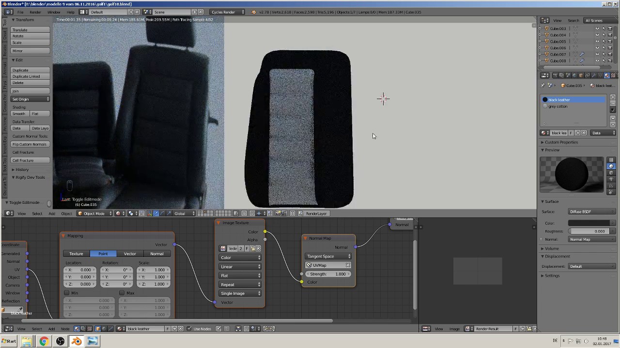
Task: Click the Mirror button
Action: [x=31, y=51]
